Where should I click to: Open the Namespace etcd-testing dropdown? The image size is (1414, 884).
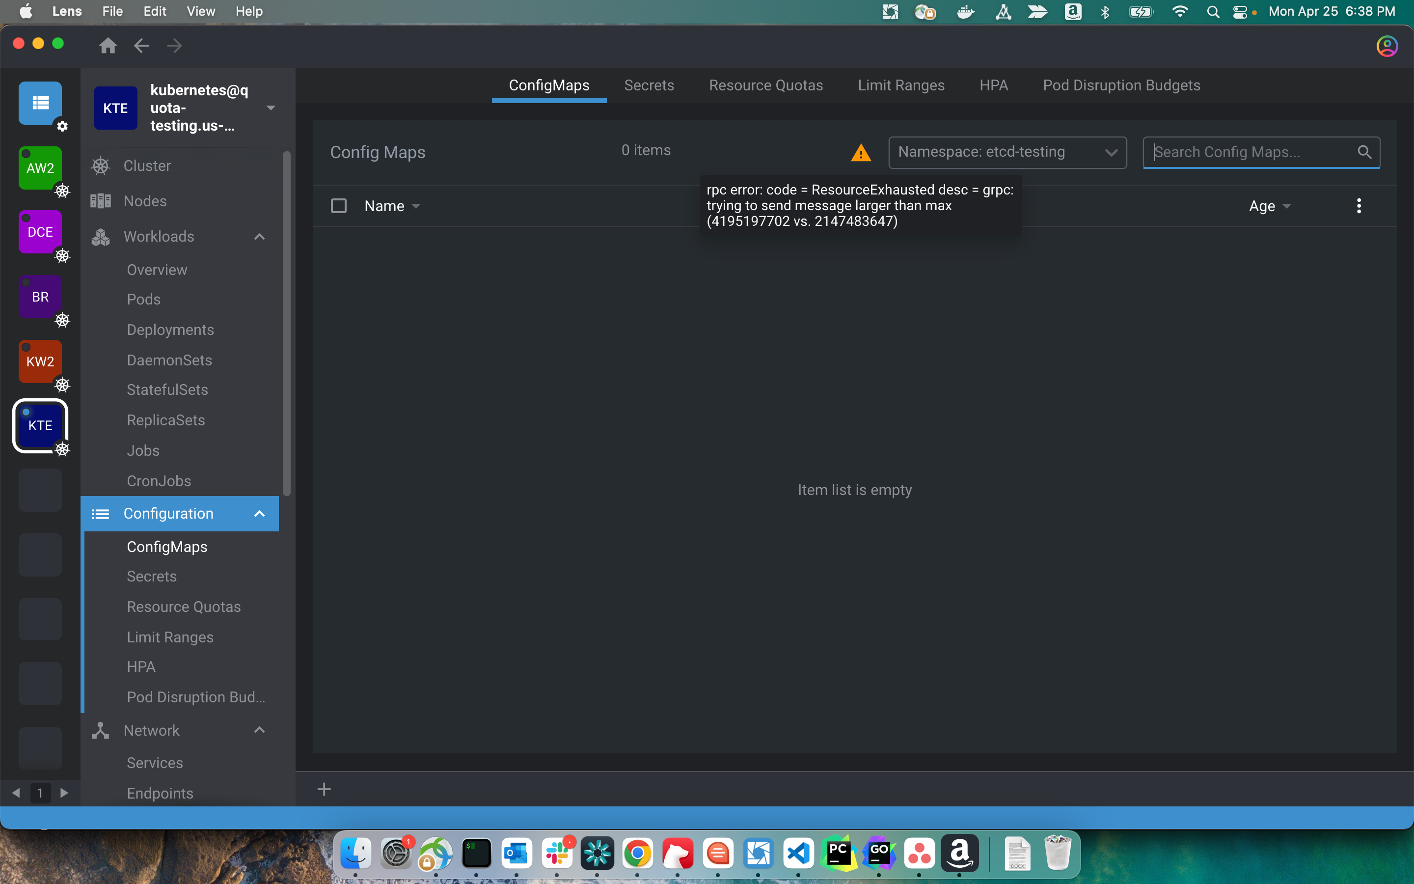(x=1007, y=152)
